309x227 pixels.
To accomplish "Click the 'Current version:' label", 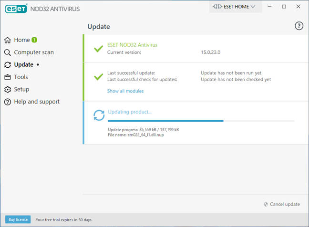I will click(x=124, y=52).
